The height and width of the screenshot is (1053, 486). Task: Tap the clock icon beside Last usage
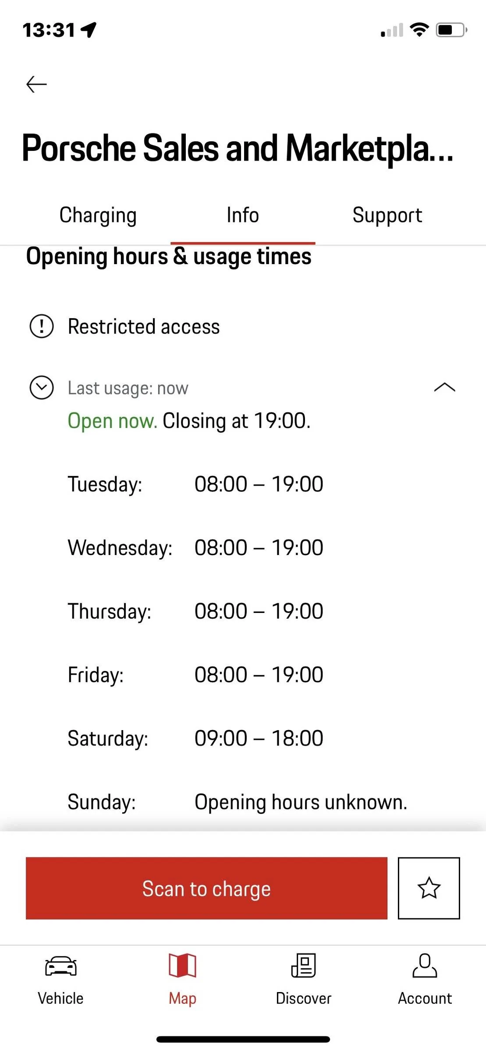click(x=42, y=388)
